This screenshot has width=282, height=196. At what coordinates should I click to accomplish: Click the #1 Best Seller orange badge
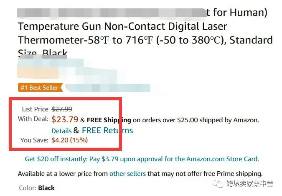(x=40, y=88)
